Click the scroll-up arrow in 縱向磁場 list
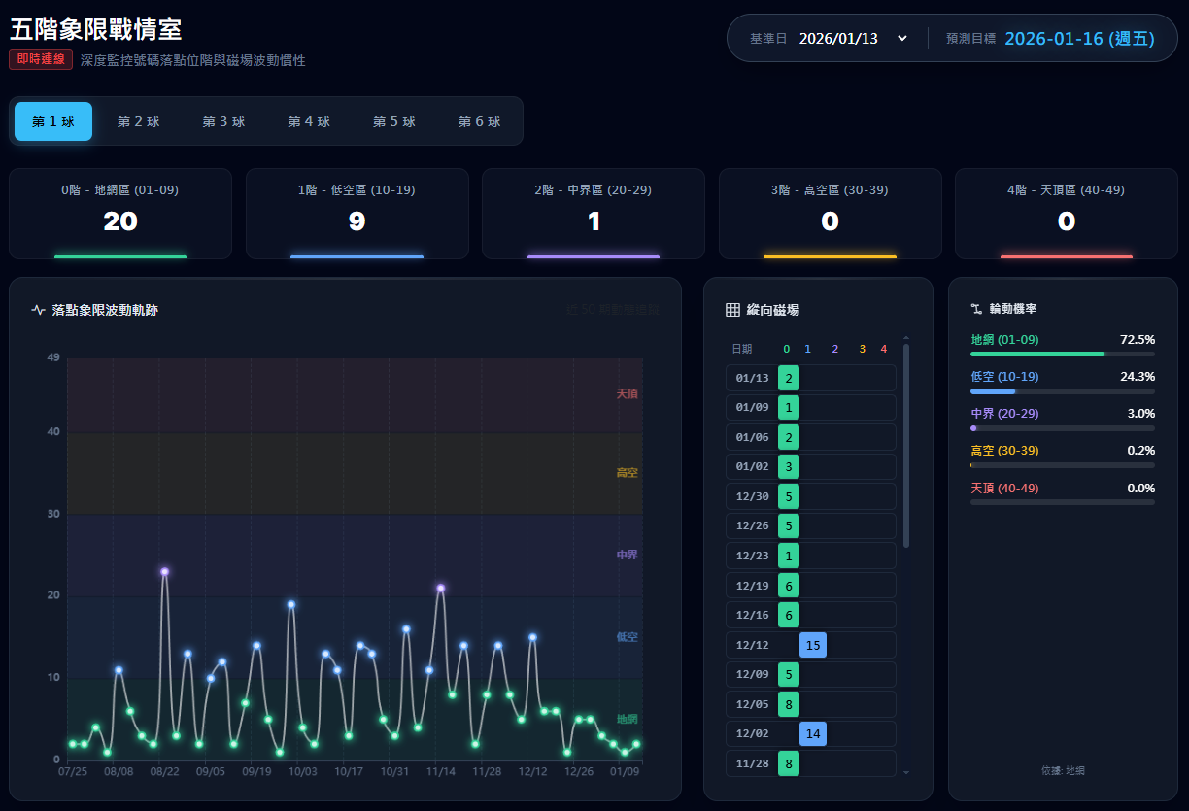The height and width of the screenshot is (811, 1189). [x=906, y=336]
